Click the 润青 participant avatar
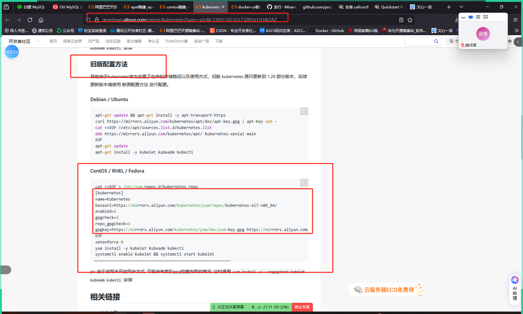 pyautogui.click(x=483, y=34)
